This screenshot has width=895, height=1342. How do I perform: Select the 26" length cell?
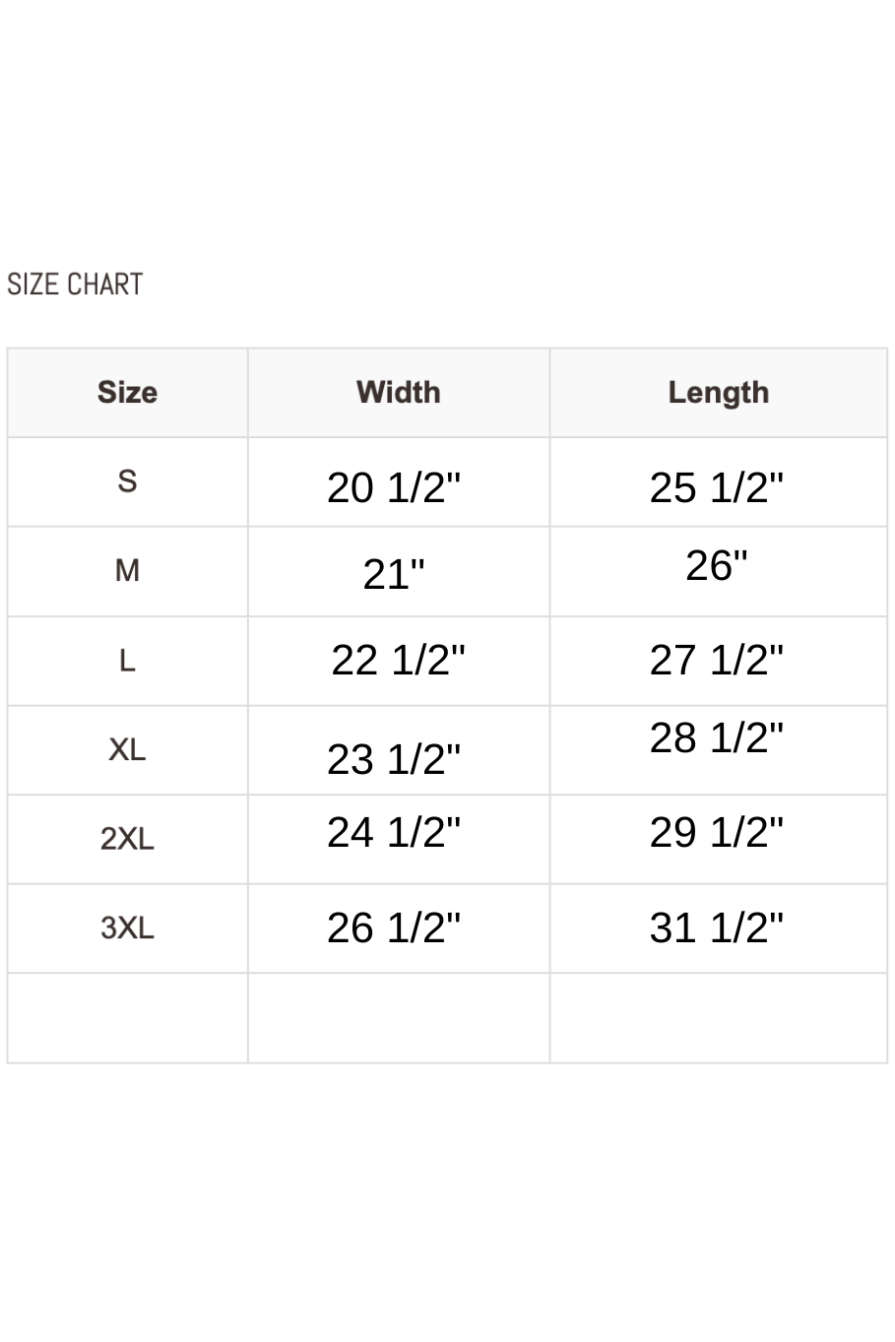point(717,566)
